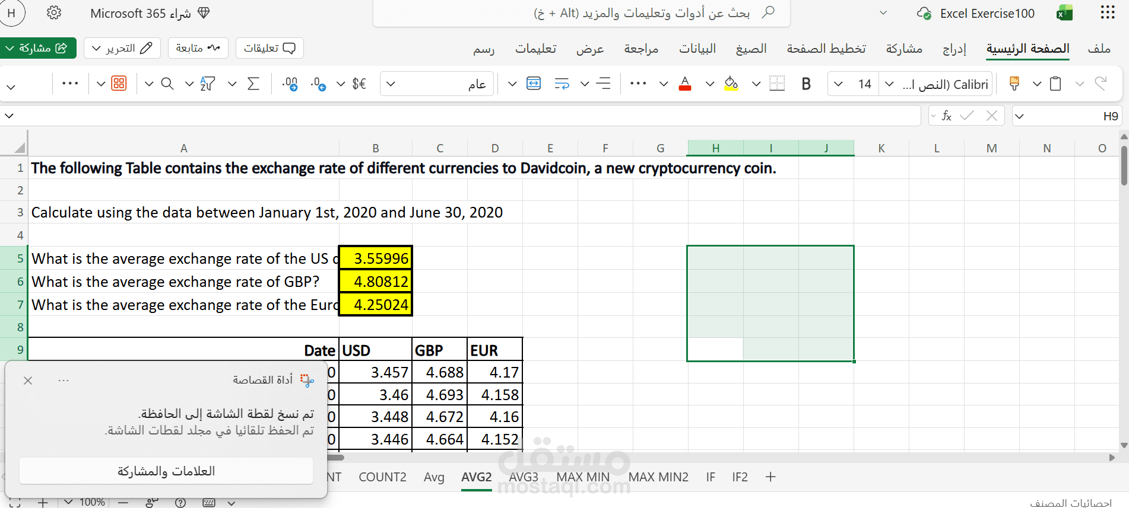This screenshot has height=508, width=1129.
Task: Open the التحرير editing mode dropdown
Action: tap(122, 48)
